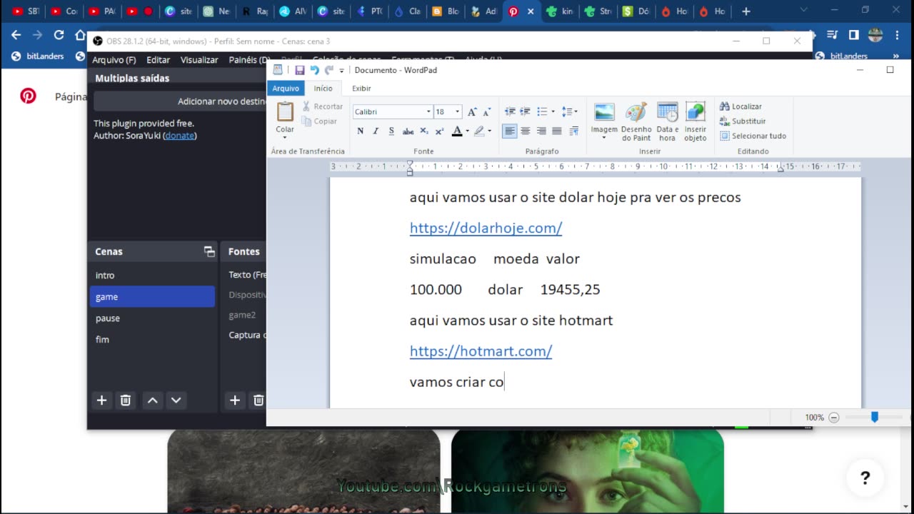Click the hotmart.com link in document
The height and width of the screenshot is (514, 914).
(x=481, y=351)
